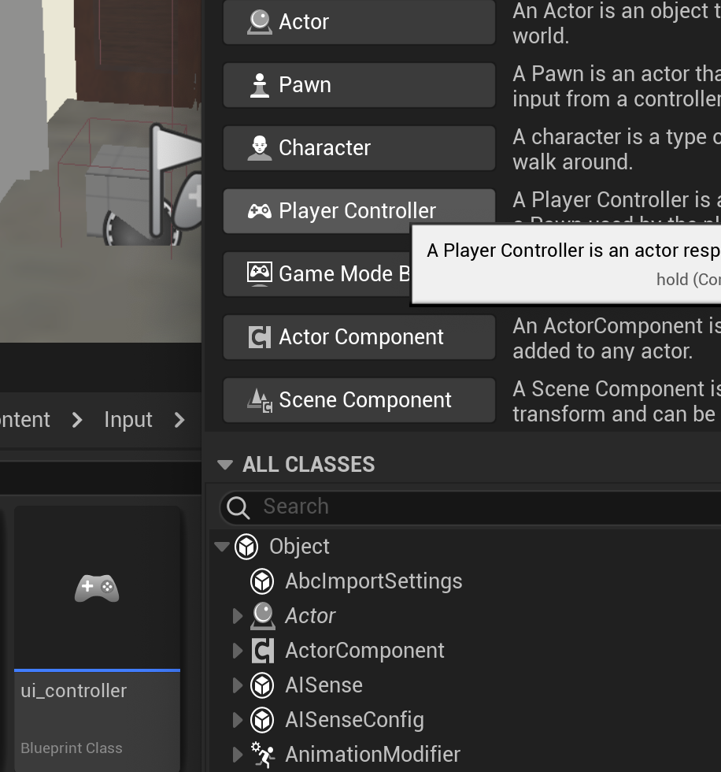Select Object in the class tree
Image resolution: width=721 pixels, height=772 pixels.
coord(299,547)
